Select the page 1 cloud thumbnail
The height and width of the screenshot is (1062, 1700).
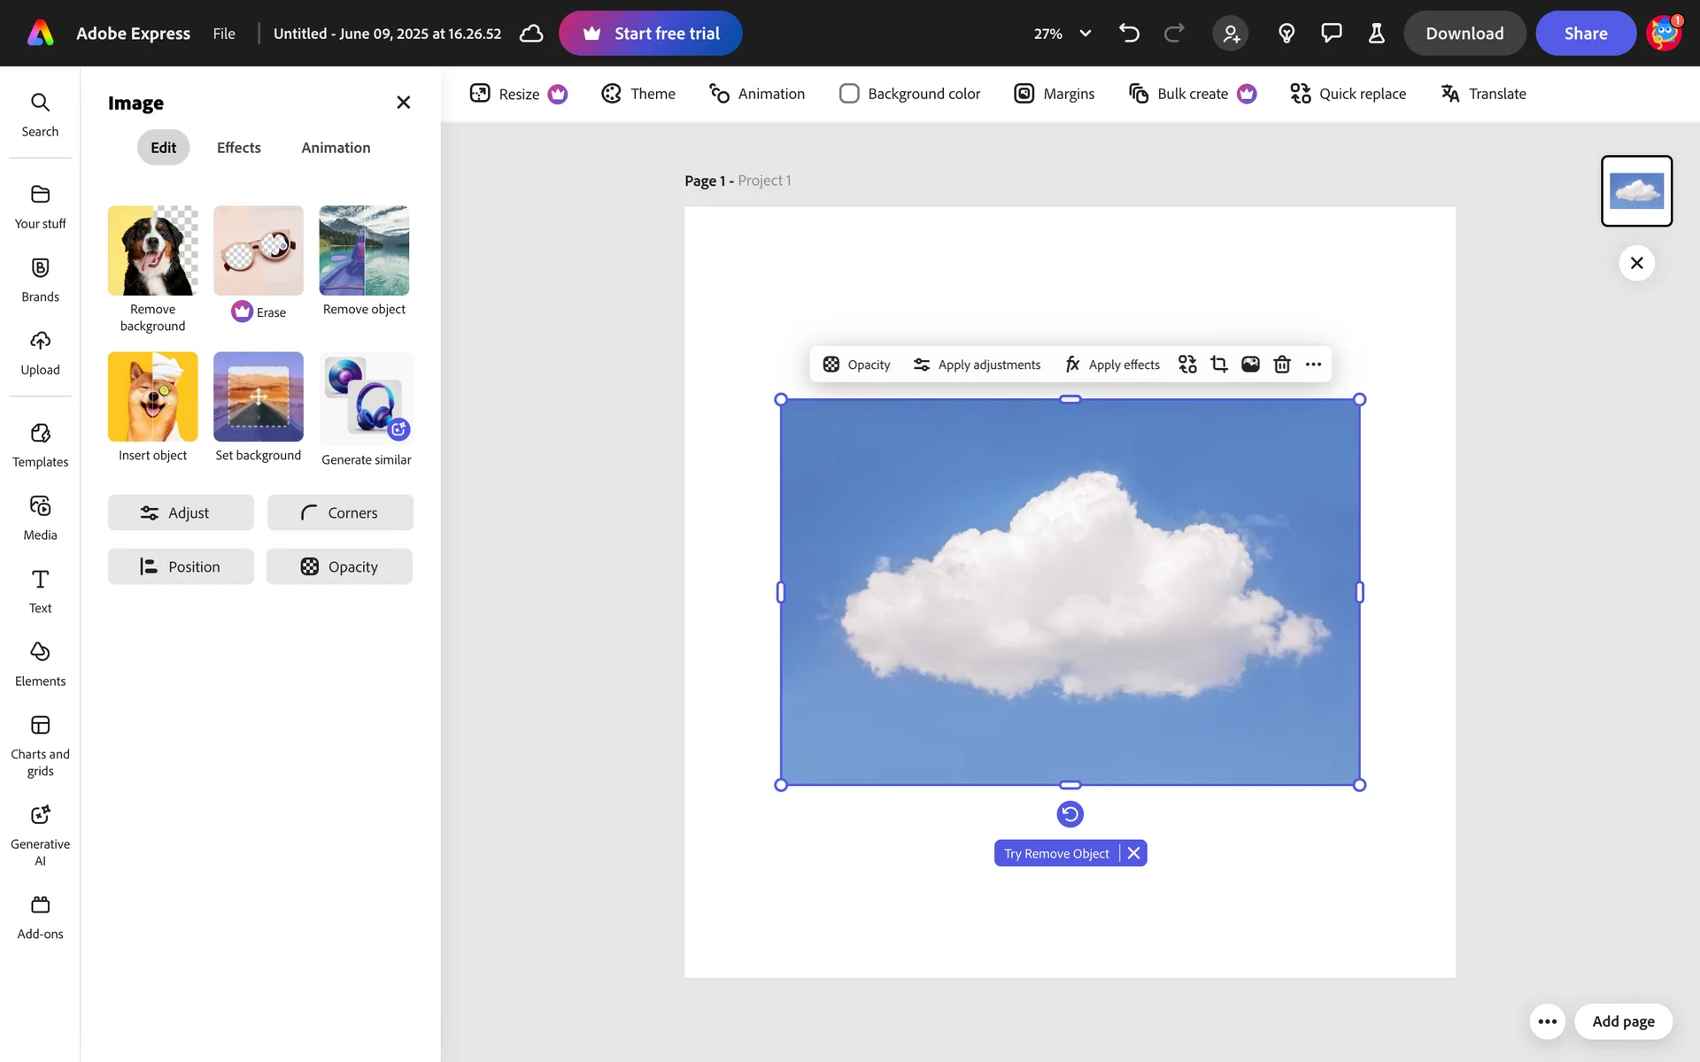1636,191
